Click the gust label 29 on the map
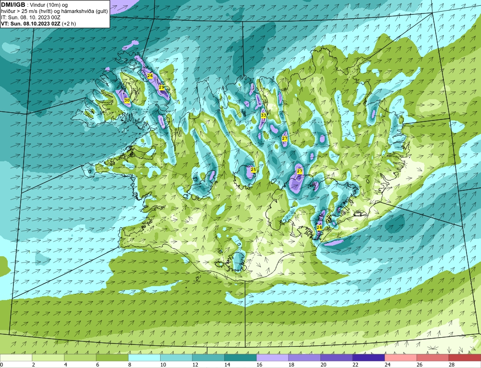Viewport: 481px width, 368px height. 161,88
